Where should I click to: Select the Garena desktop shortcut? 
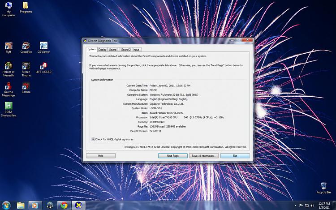point(26,88)
